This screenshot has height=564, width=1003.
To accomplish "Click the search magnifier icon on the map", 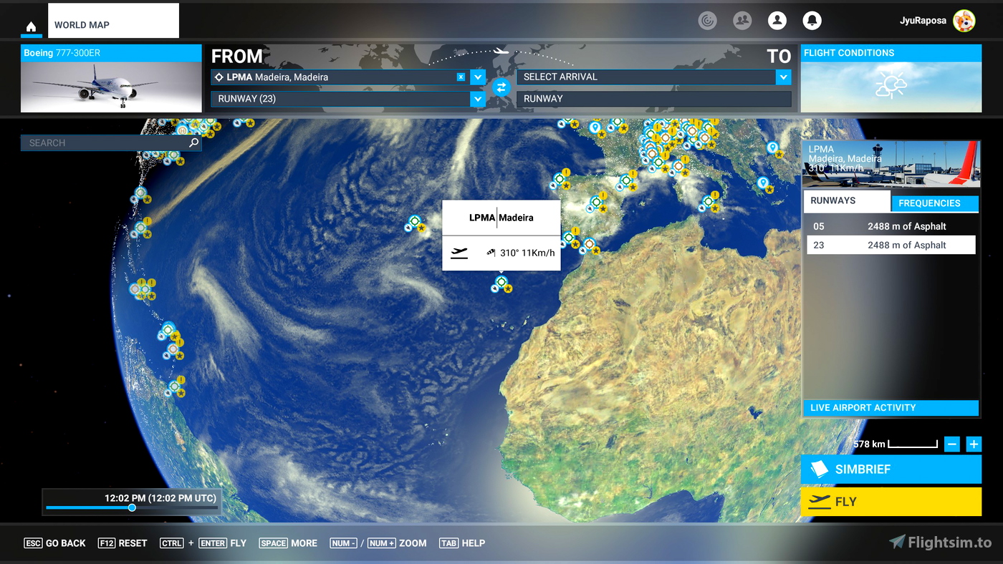I will pos(192,142).
